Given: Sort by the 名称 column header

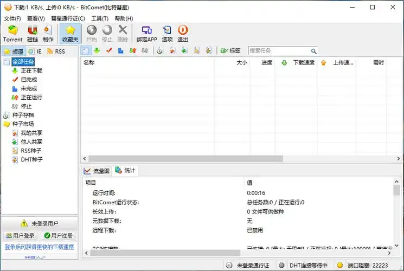Looking at the screenshot, I should point(148,62).
